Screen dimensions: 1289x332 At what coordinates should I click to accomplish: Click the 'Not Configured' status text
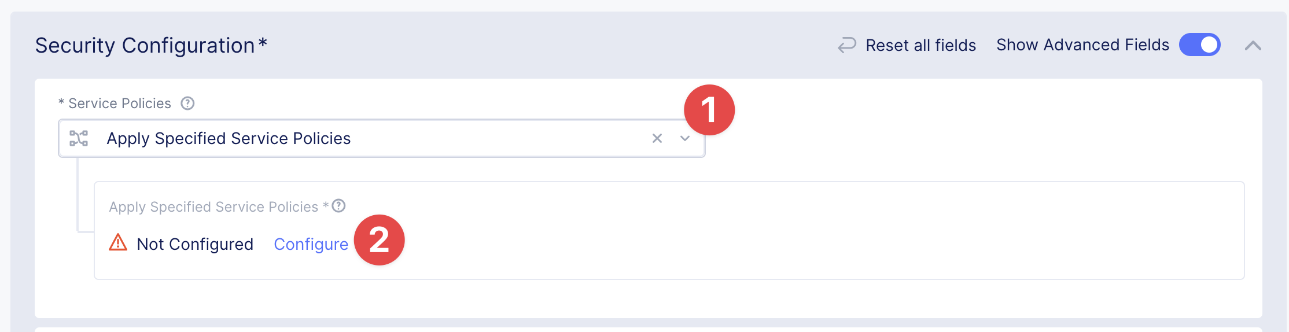[x=195, y=244]
